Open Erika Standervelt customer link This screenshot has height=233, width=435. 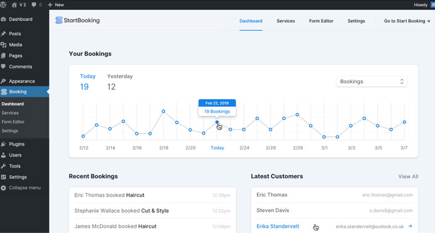277,227
